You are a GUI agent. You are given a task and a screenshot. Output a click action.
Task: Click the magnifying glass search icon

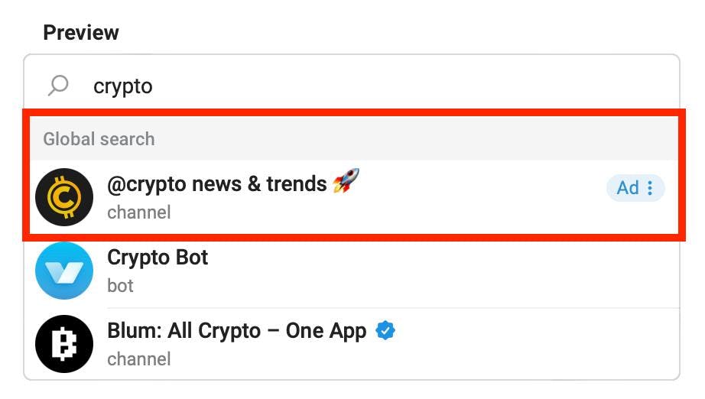[x=58, y=86]
